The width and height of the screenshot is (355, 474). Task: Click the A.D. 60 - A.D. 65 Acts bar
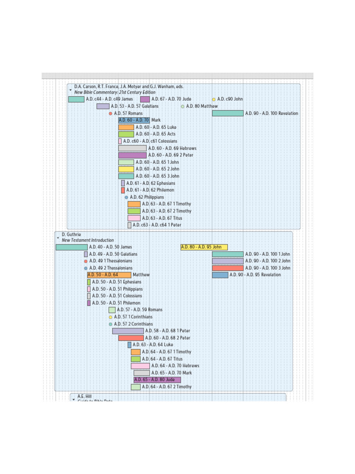click(126, 134)
